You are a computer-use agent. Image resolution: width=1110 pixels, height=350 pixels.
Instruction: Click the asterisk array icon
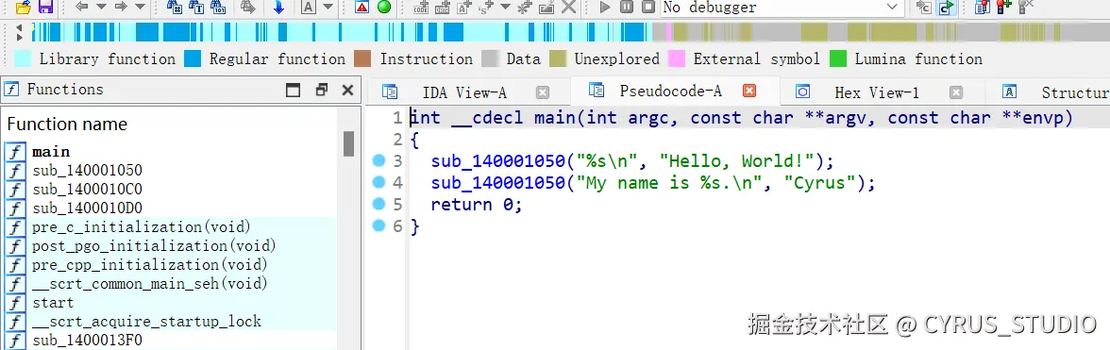pos(525,8)
